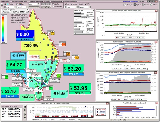
Task: Open the WEPI chart from the toolbar
Action: tap(87, 4)
